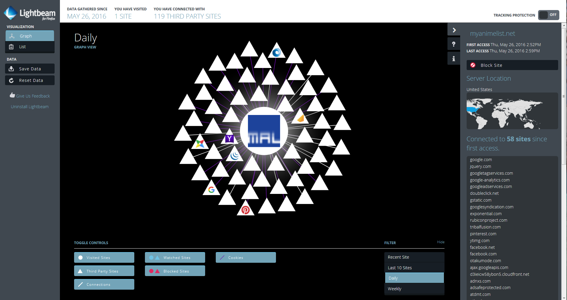The height and width of the screenshot is (300, 567).
Task: Click google.com in connected sites list
Action: click(x=481, y=160)
